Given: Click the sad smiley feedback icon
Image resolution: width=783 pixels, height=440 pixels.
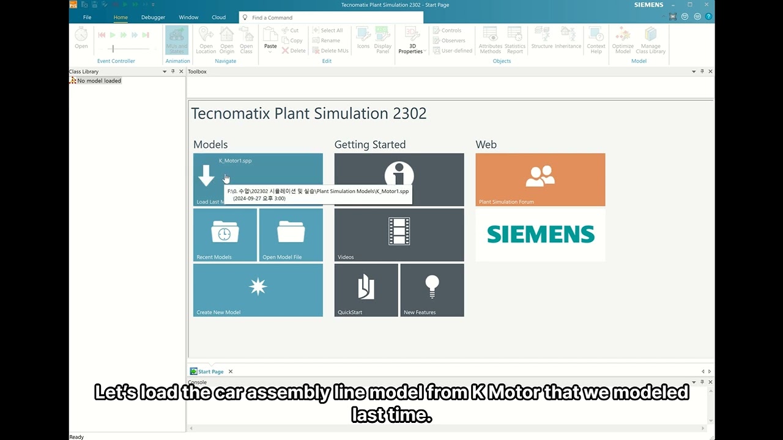Looking at the screenshot, I should (x=697, y=16).
